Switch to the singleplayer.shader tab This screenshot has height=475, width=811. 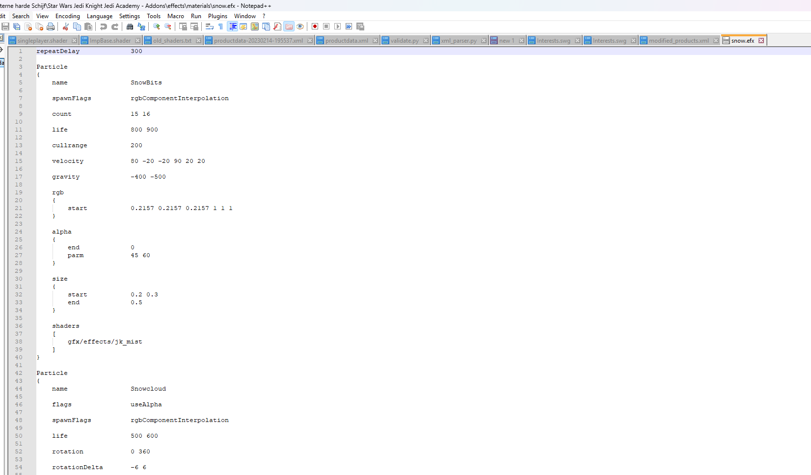(x=42, y=41)
